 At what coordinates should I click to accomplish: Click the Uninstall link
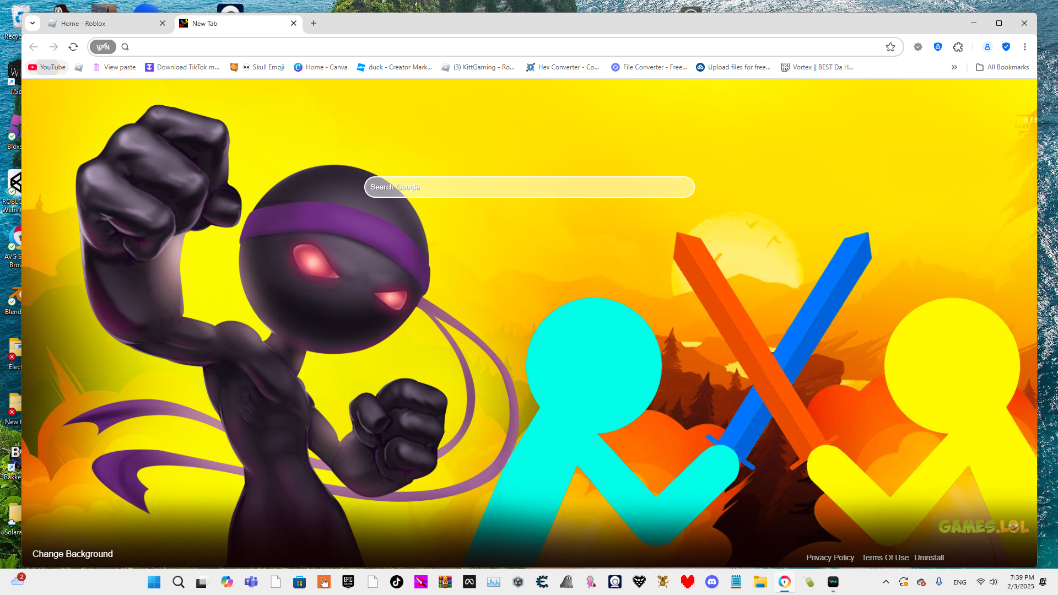pos(929,558)
